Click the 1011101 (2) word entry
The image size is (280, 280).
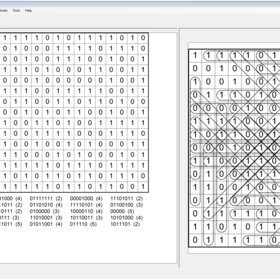[x=125, y=224]
